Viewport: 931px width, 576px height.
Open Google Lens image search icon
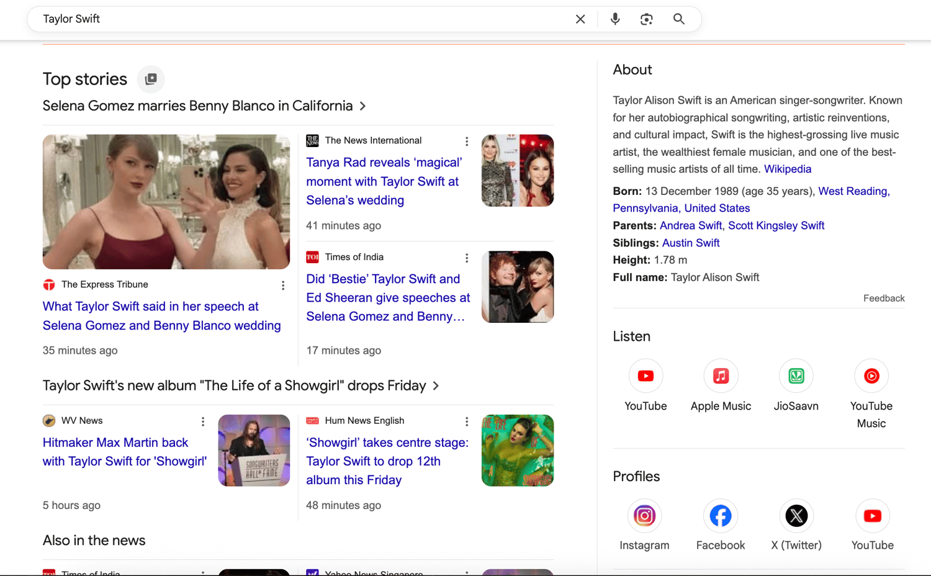point(647,19)
